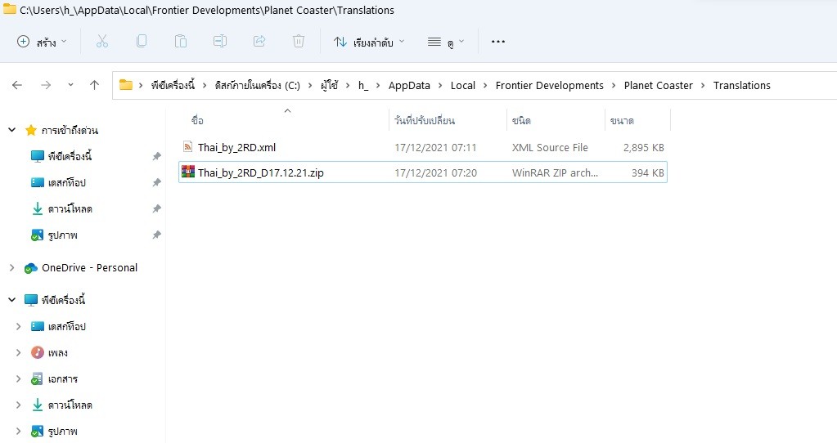Select Local breadcrumb segment
This screenshot has width=837, height=443.
coord(463,85)
